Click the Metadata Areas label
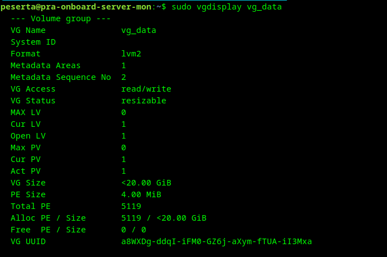The height and width of the screenshot is (257, 387). tap(45, 66)
